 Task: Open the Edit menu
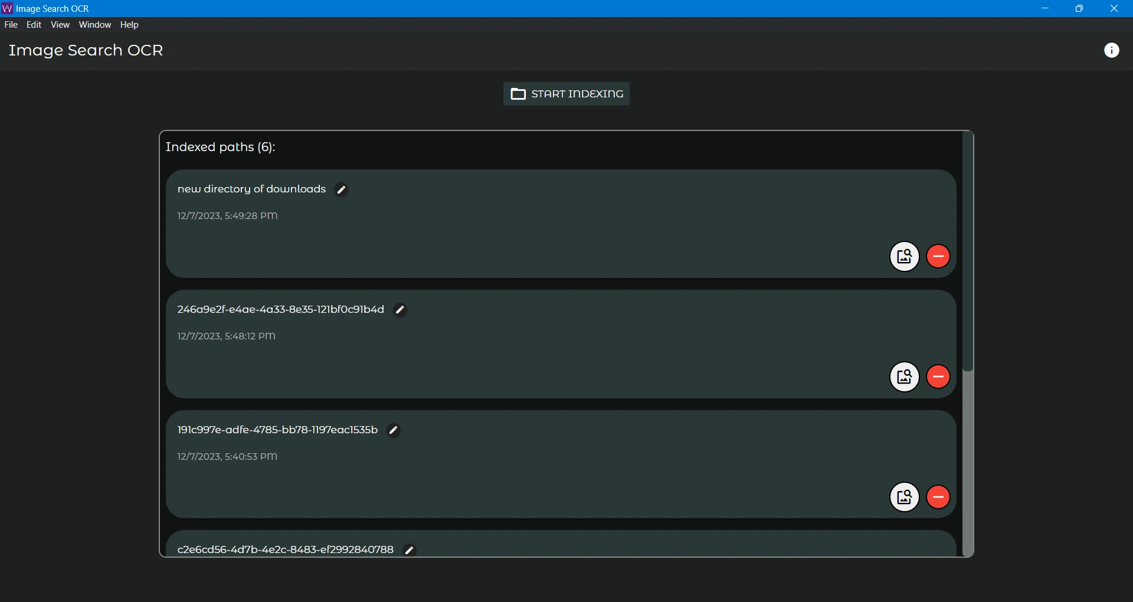coord(34,25)
